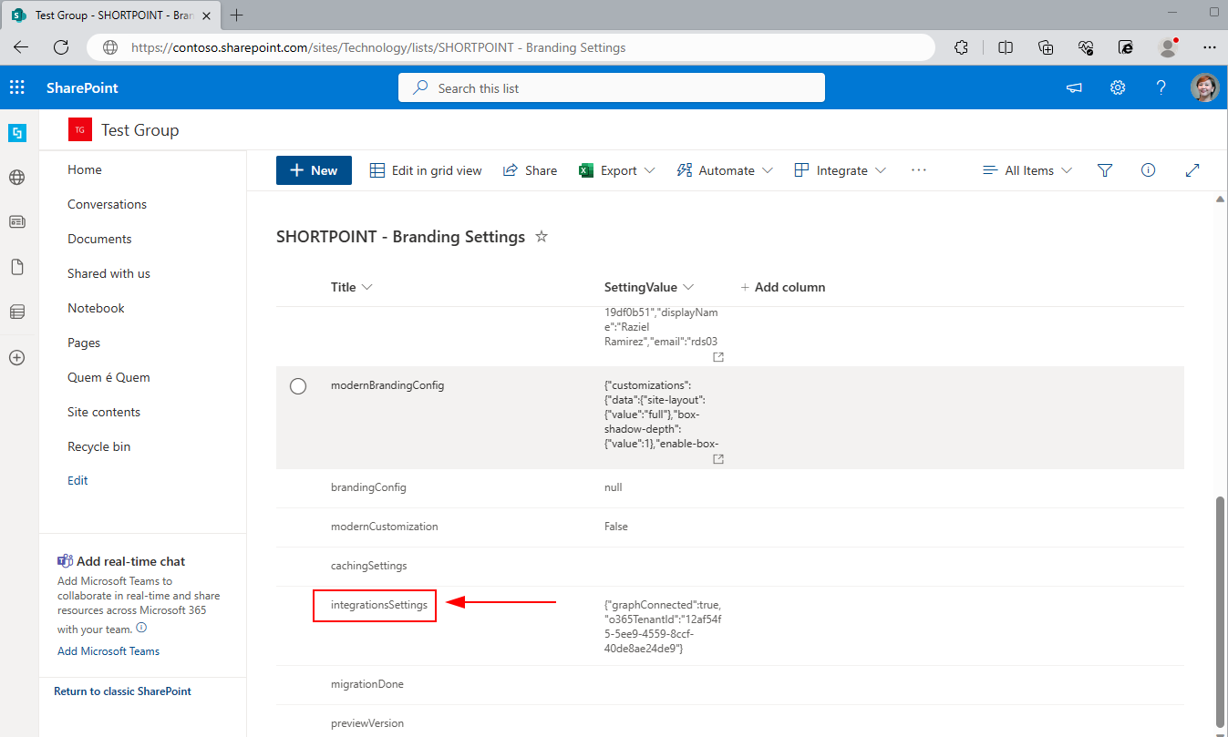Open Browser essentials heart icon

(1086, 47)
